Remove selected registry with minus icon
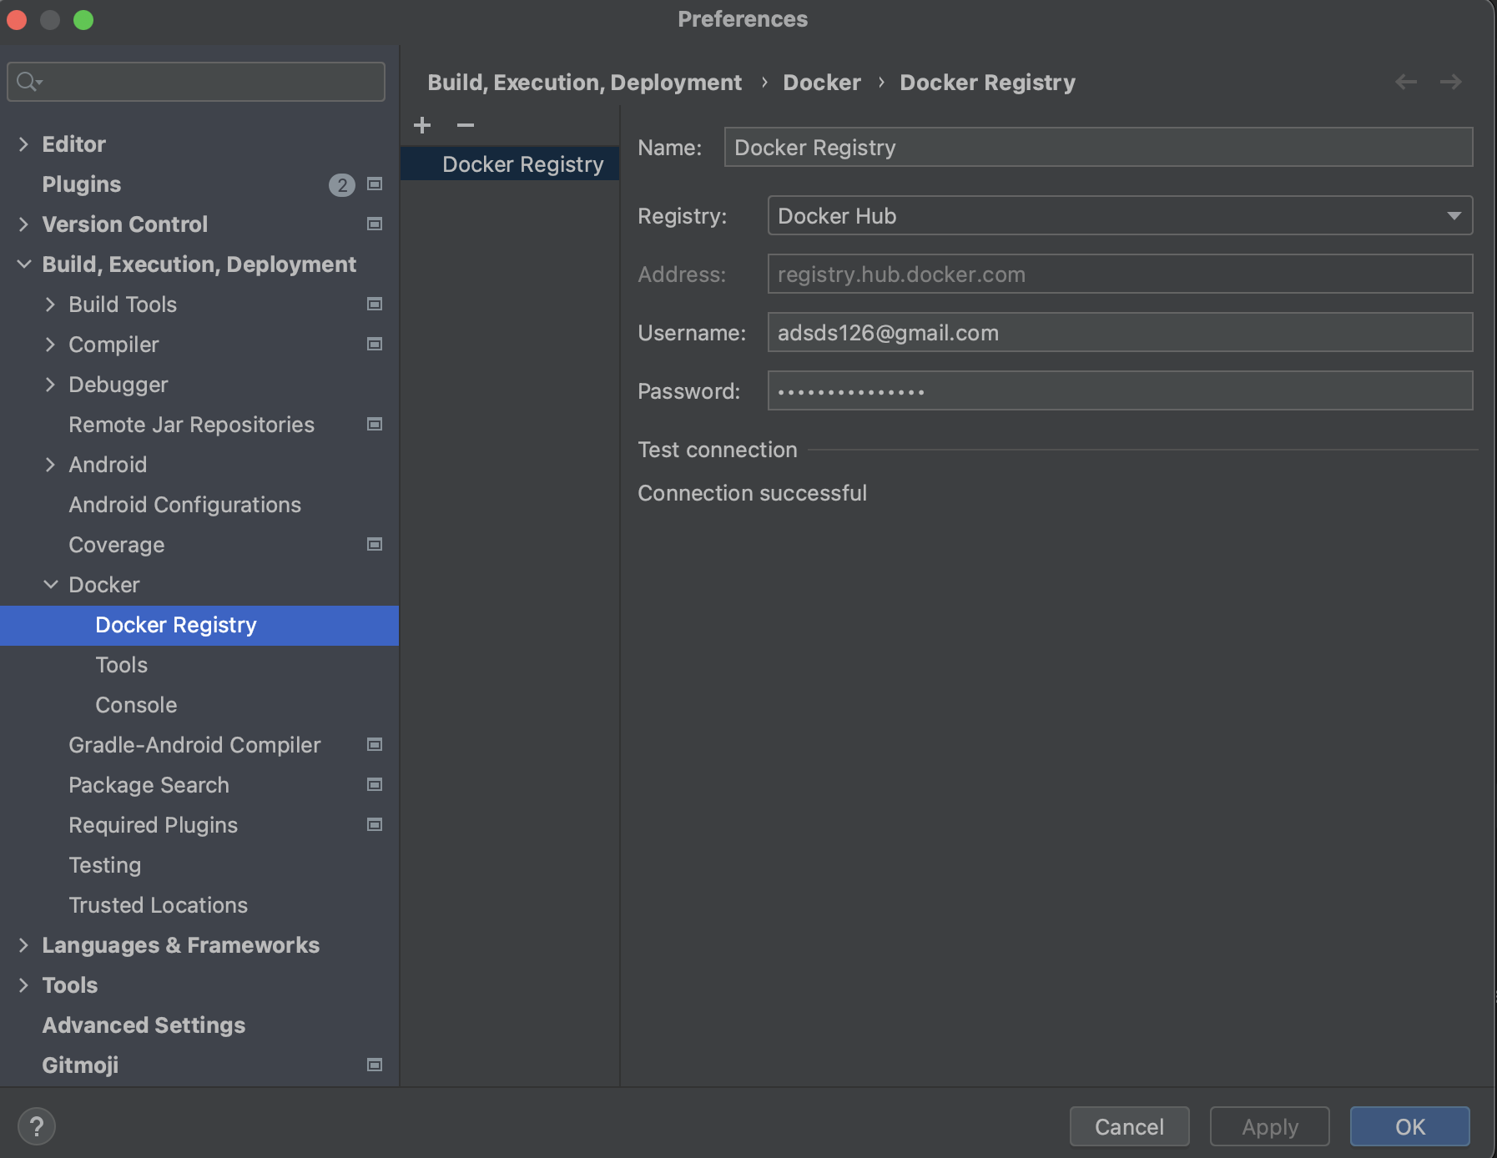This screenshot has width=1497, height=1158. click(x=466, y=125)
